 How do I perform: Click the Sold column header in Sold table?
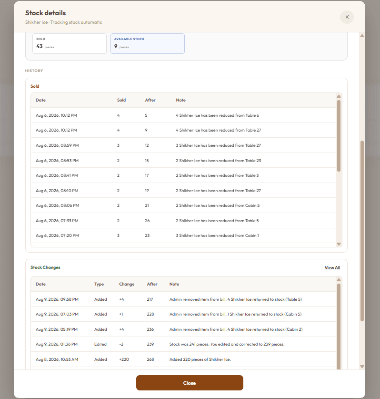click(121, 100)
